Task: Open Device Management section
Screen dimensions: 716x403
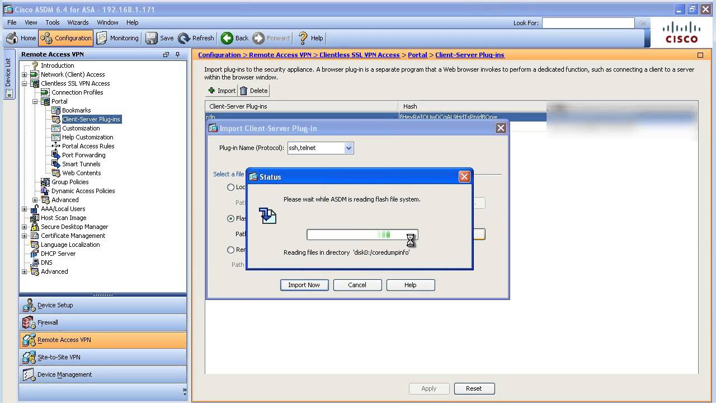Action: [x=103, y=374]
